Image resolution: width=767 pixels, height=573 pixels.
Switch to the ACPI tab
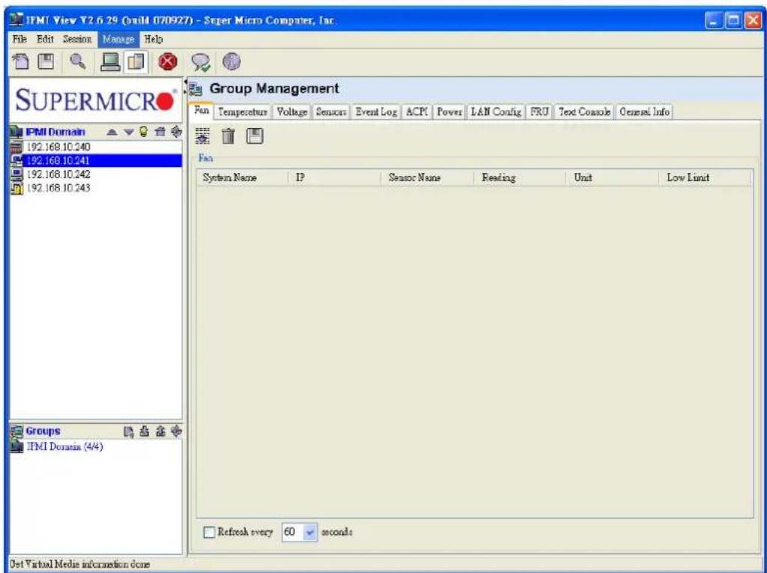[x=416, y=112]
